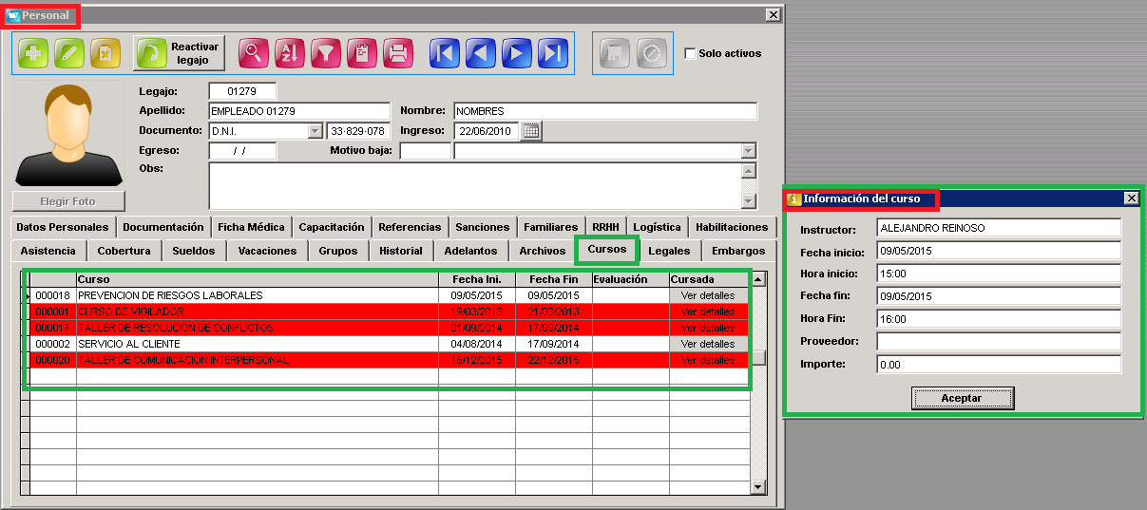
Task: Expand the Documento type D.N.I. dropdown
Action: 315,131
